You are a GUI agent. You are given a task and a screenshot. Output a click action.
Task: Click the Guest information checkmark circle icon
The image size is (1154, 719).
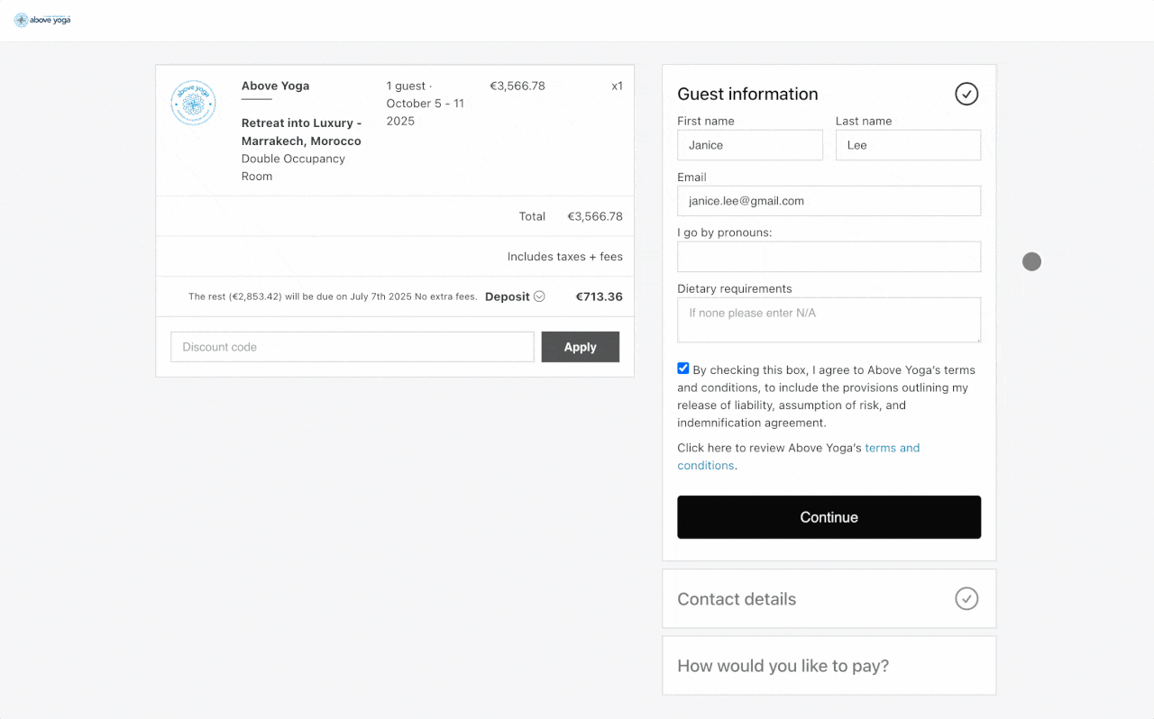tap(966, 94)
